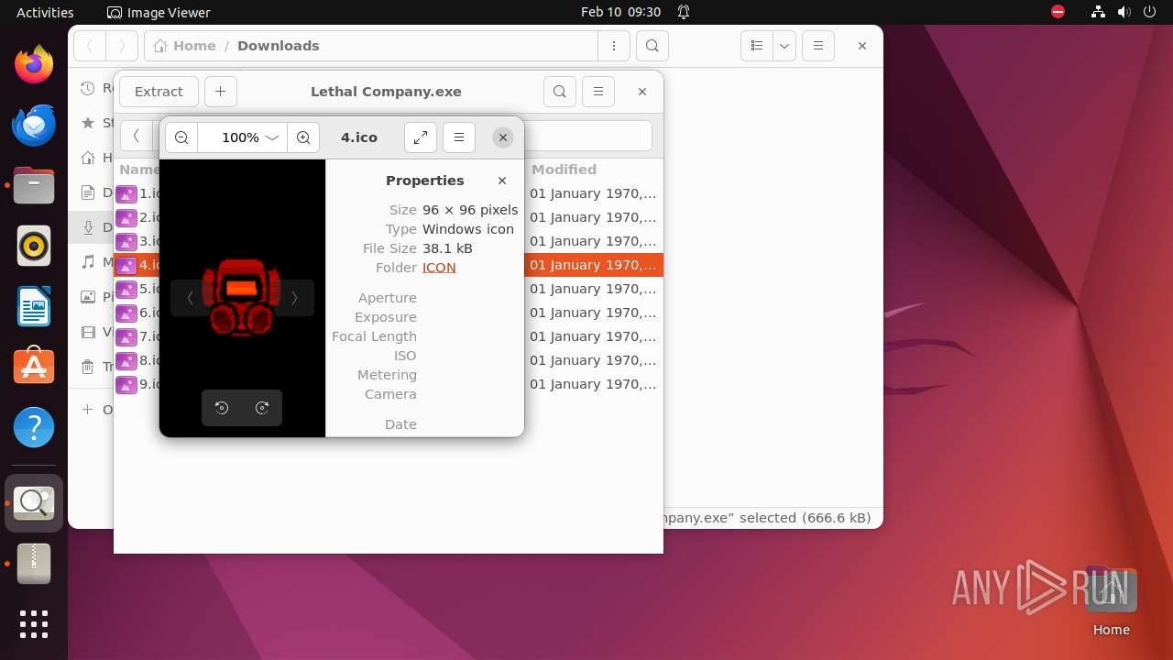The image size is (1173, 660).
Task: Click the add files plus button
Action: 221,92
